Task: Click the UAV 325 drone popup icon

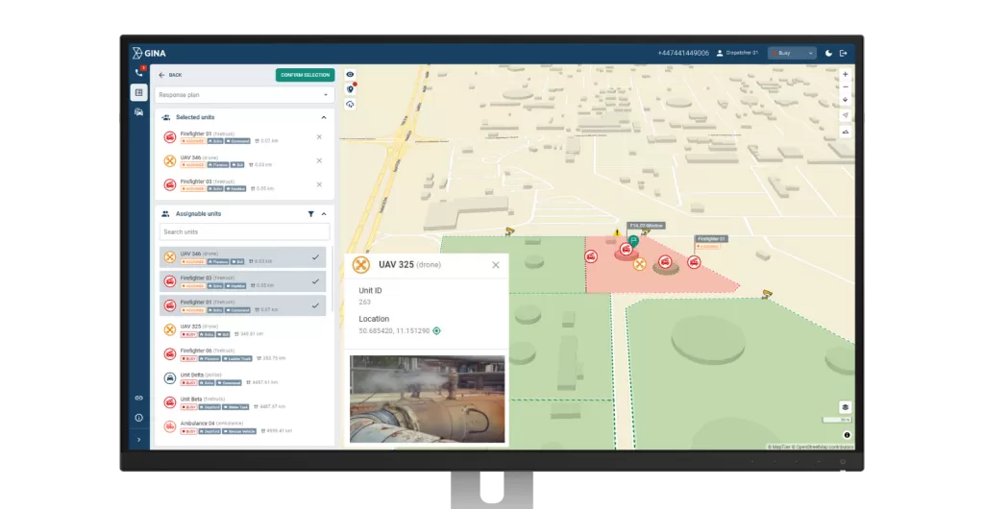Action: tap(361, 265)
